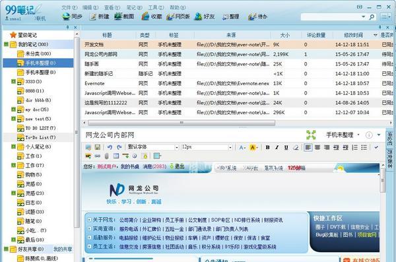The width and height of the screenshot is (396, 262).
Task: Save the note with floppy disk icon
Action: (x=98, y=147)
